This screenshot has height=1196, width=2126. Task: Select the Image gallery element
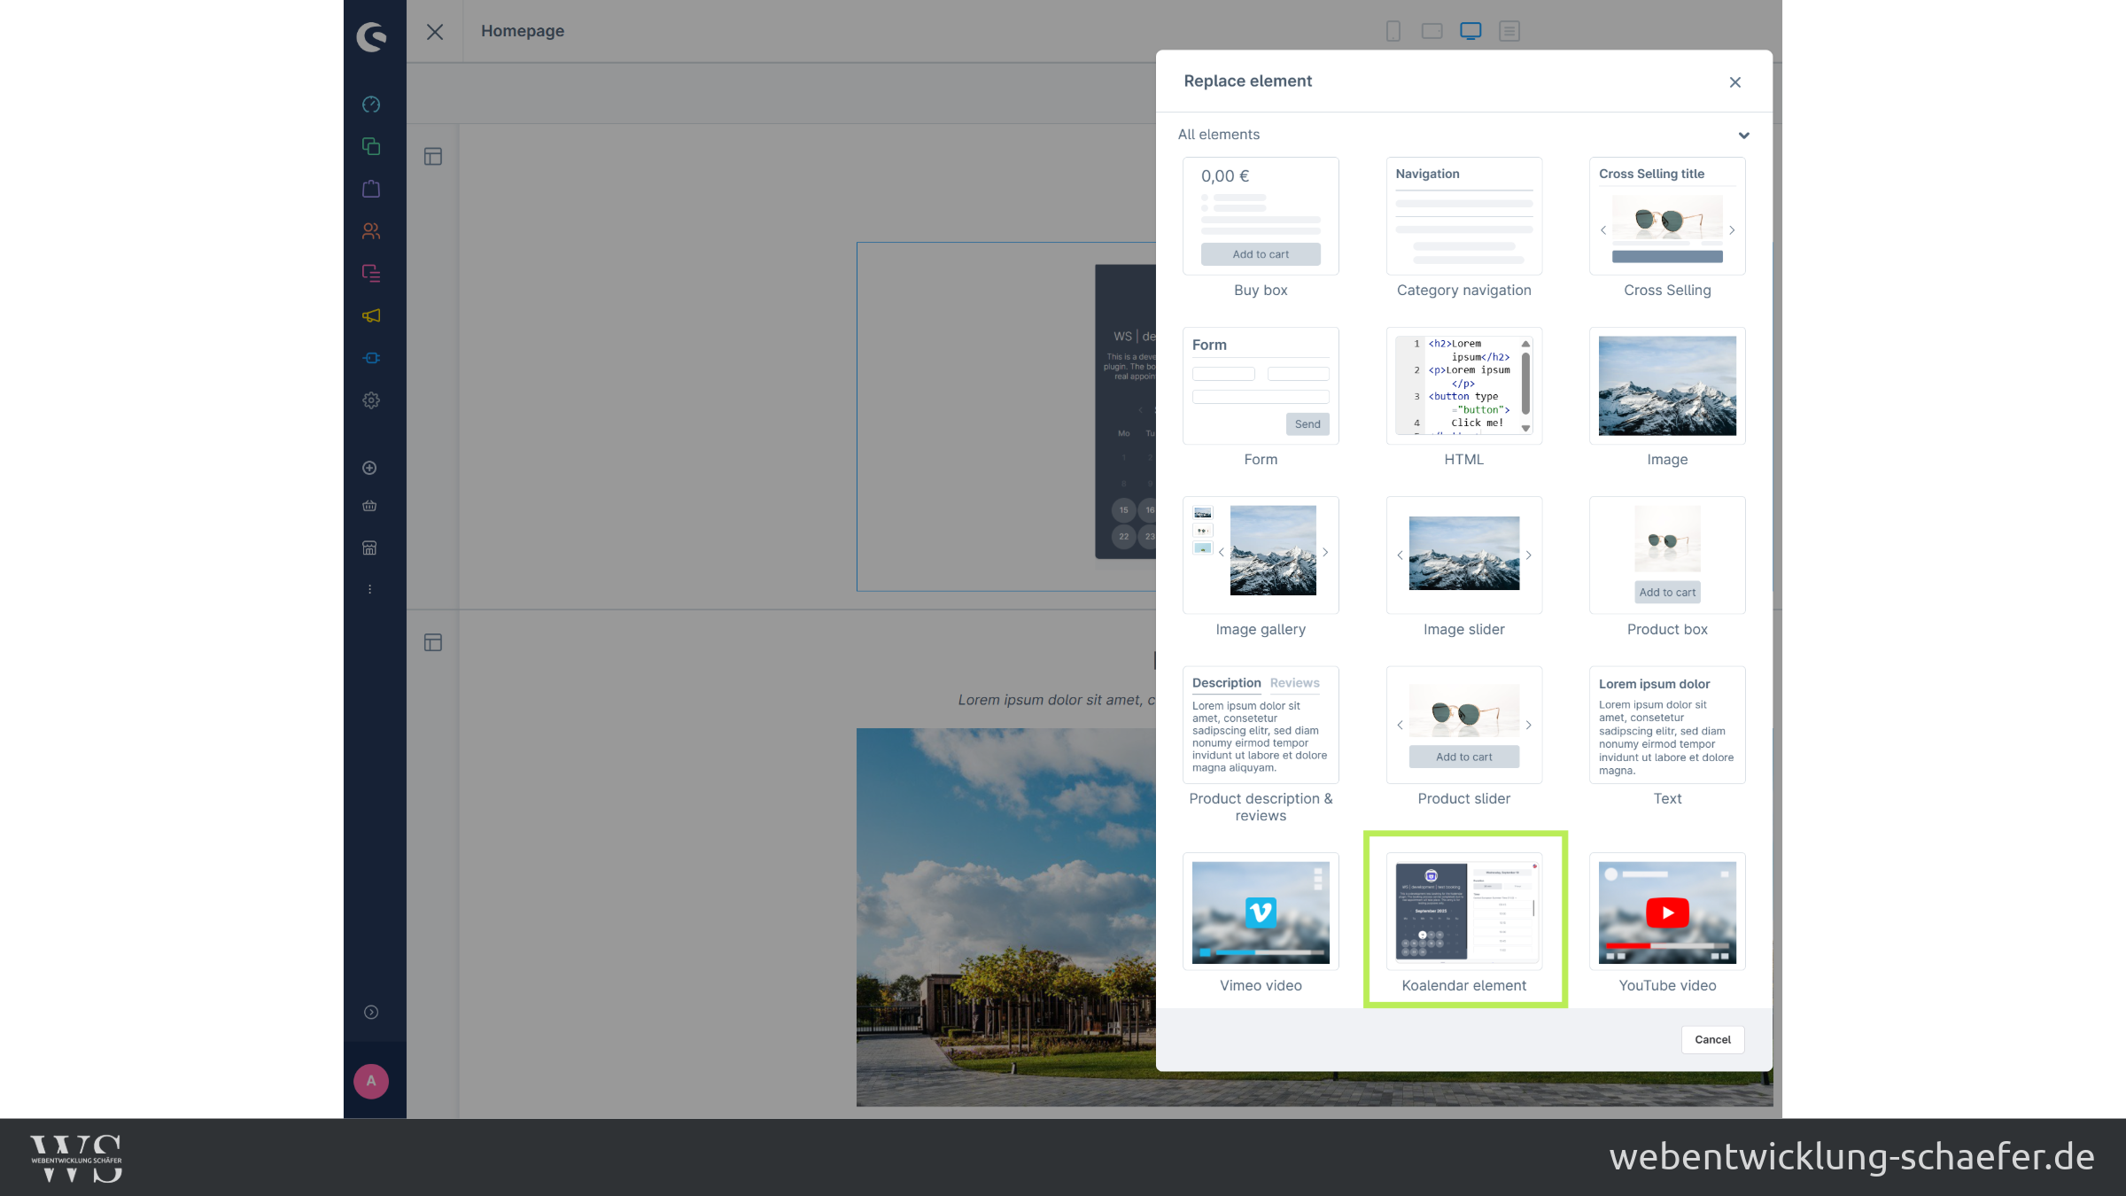pos(1260,555)
